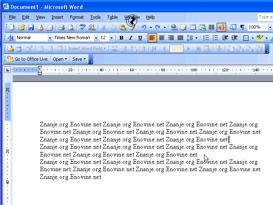The height and width of the screenshot is (205, 273).
Task: Open the Format menu
Action: coord(77,17)
